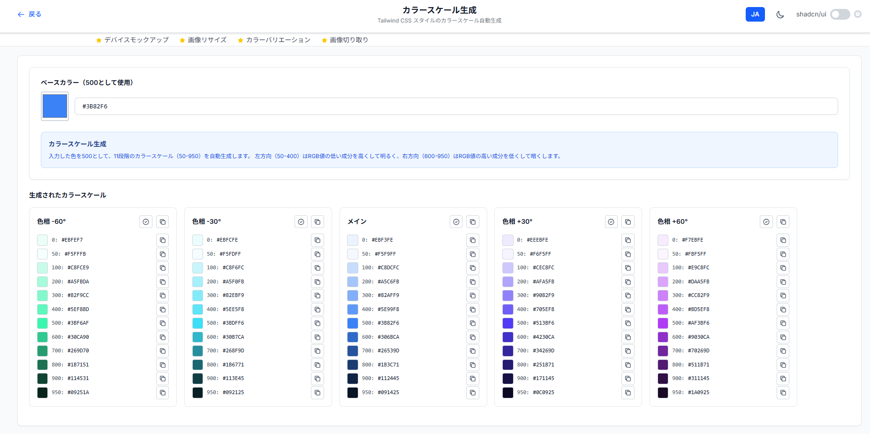Click the 生成されたカラースケール heading
The width and height of the screenshot is (870, 434).
pos(68,195)
